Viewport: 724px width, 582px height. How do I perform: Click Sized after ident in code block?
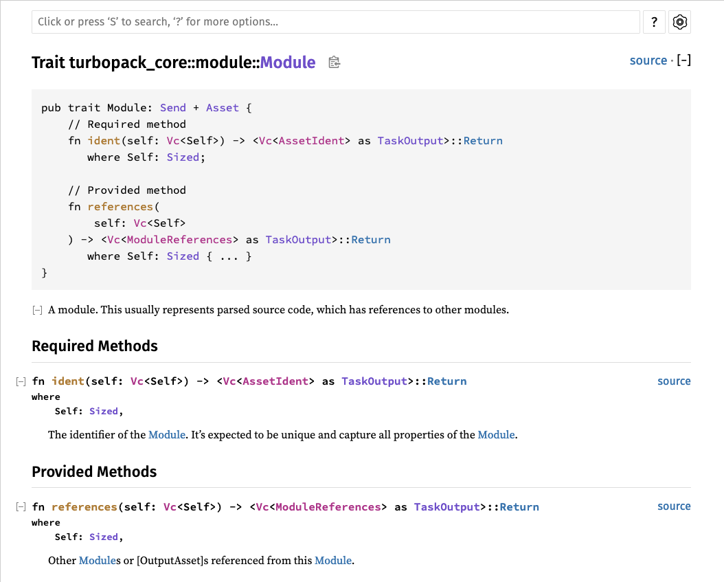pyautogui.click(x=183, y=157)
